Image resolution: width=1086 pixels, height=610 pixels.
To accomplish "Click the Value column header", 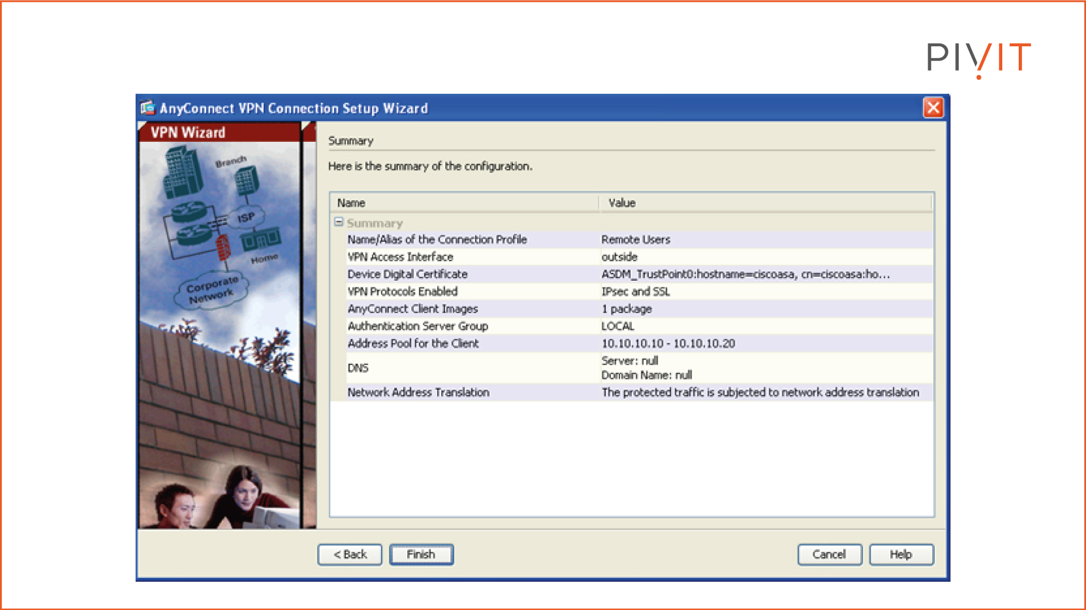I will click(621, 202).
